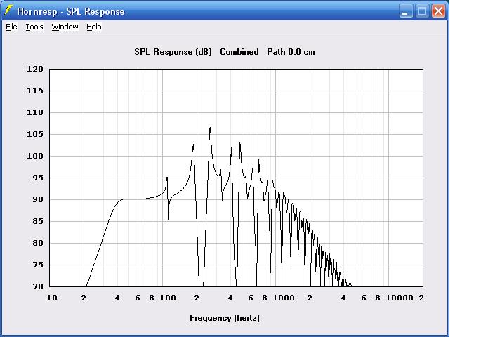The height and width of the screenshot is (337, 495).
Task: Click the 1000 Hz x-axis label
Action: [284, 298]
